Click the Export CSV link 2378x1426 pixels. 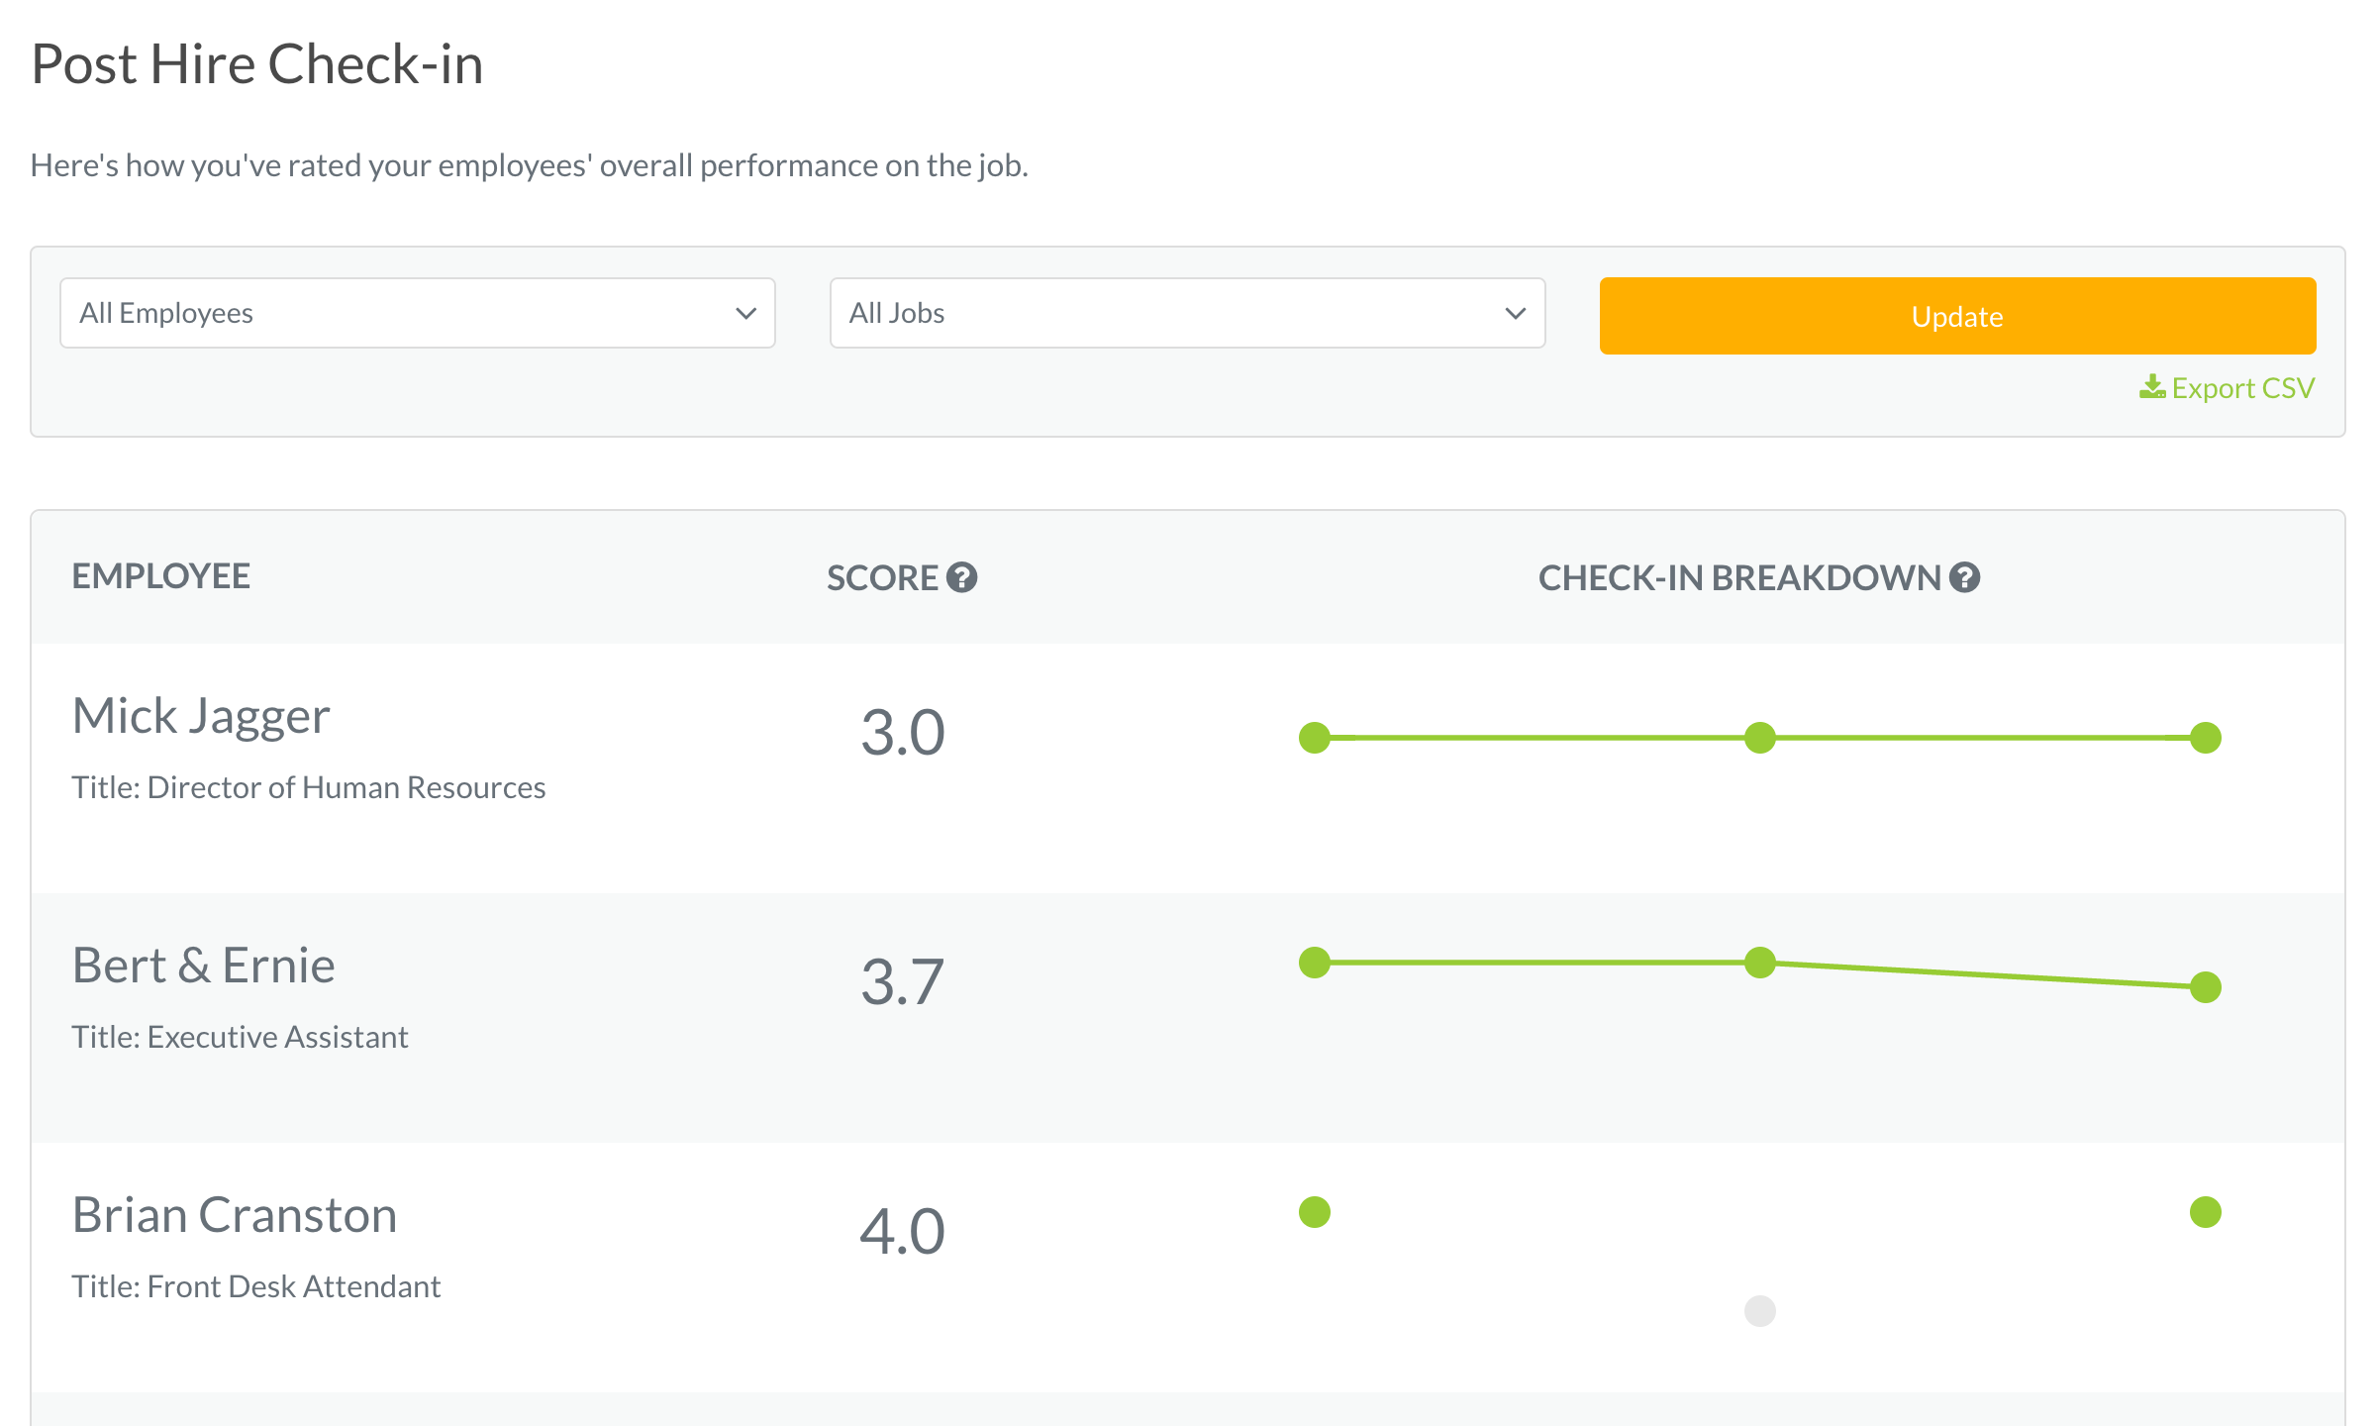point(2228,387)
